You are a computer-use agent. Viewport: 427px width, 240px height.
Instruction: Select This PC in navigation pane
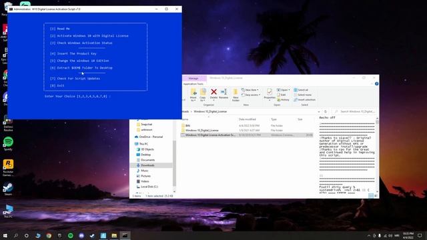pos(141,144)
